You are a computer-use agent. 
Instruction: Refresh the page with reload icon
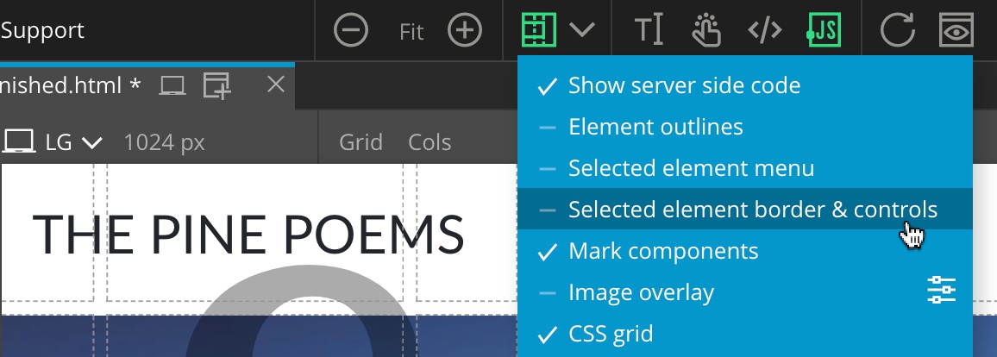pos(897,30)
